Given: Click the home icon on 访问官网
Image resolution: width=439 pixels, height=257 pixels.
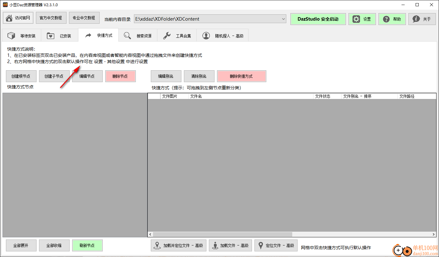Looking at the screenshot, I should tap(9, 18).
